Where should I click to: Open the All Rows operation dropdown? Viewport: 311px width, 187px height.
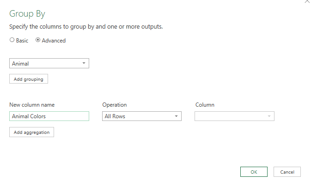pos(142,116)
